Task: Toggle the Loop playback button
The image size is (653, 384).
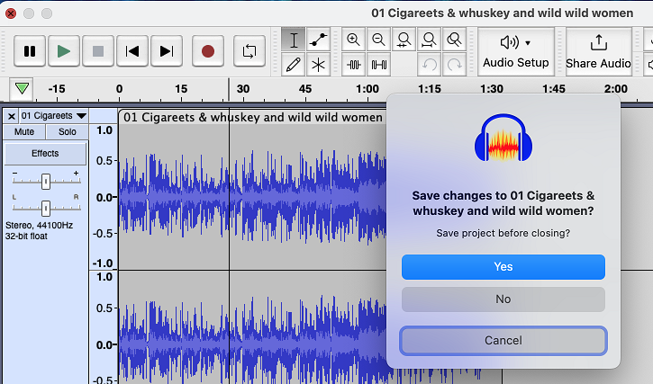Action: [249, 51]
